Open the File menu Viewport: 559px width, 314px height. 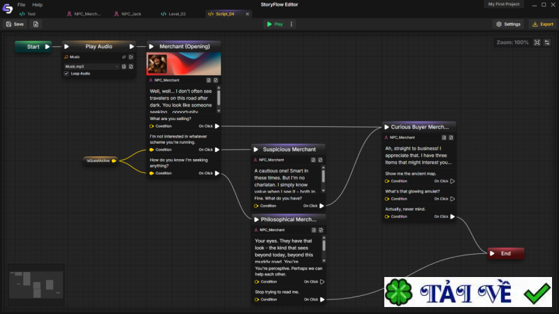(x=22, y=5)
